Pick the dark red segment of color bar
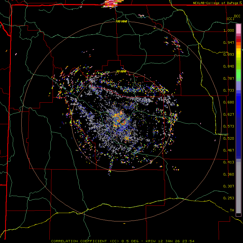The height and width of the screenshot is (243, 243). [238, 40]
